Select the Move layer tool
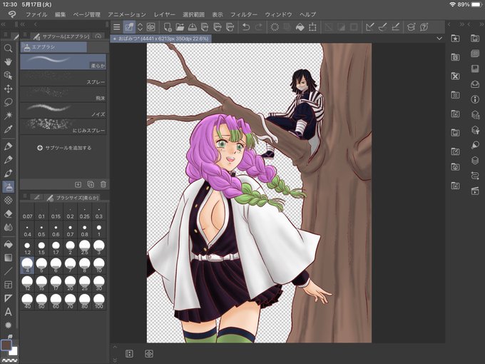The image size is (485, 364). point(9,89)
